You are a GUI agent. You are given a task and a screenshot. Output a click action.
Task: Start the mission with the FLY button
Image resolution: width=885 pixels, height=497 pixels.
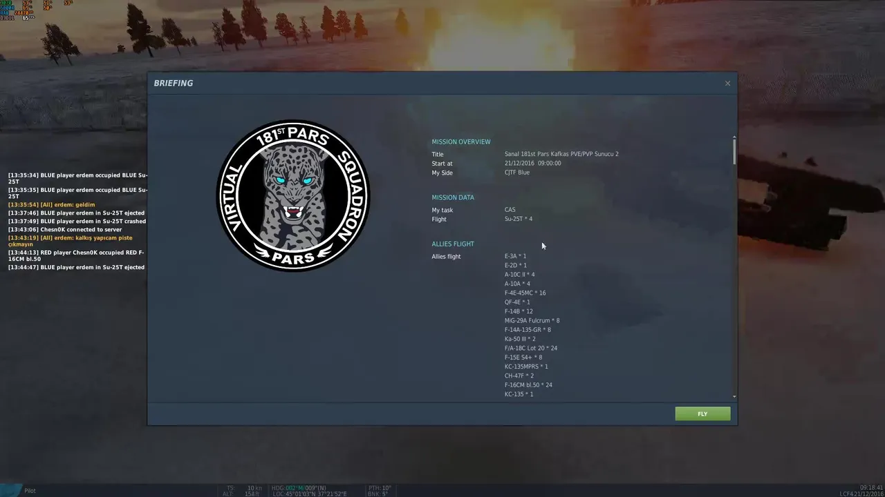[x=702, y=413]
